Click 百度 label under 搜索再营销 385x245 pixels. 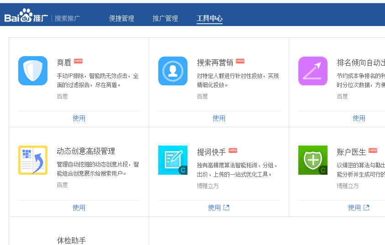202,96
